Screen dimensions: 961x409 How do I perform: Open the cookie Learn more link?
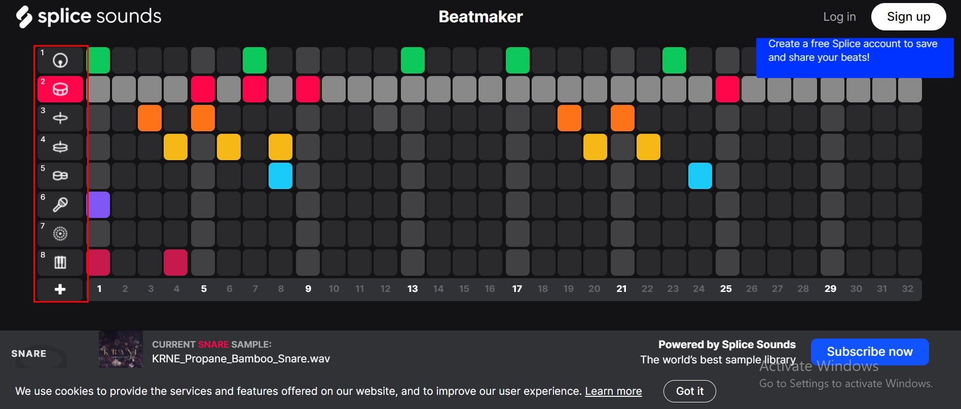tap(613, 391)
